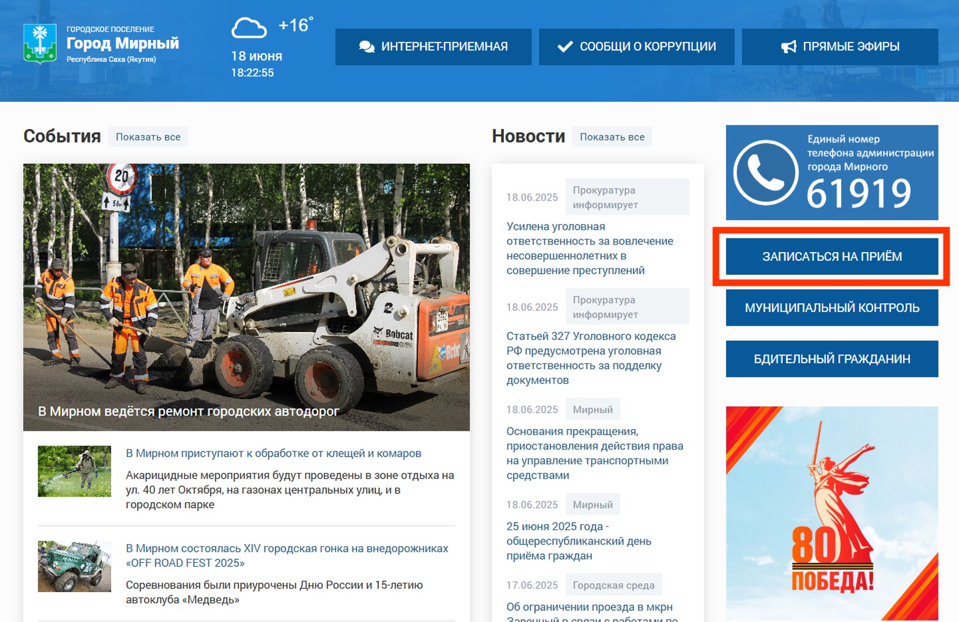Open Муниципальный контроль page
959x622 pixels.
tap(831, 308)
